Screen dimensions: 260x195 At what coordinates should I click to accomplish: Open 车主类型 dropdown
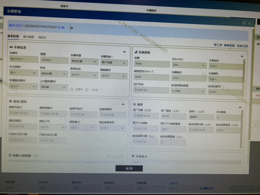[24, 73]
